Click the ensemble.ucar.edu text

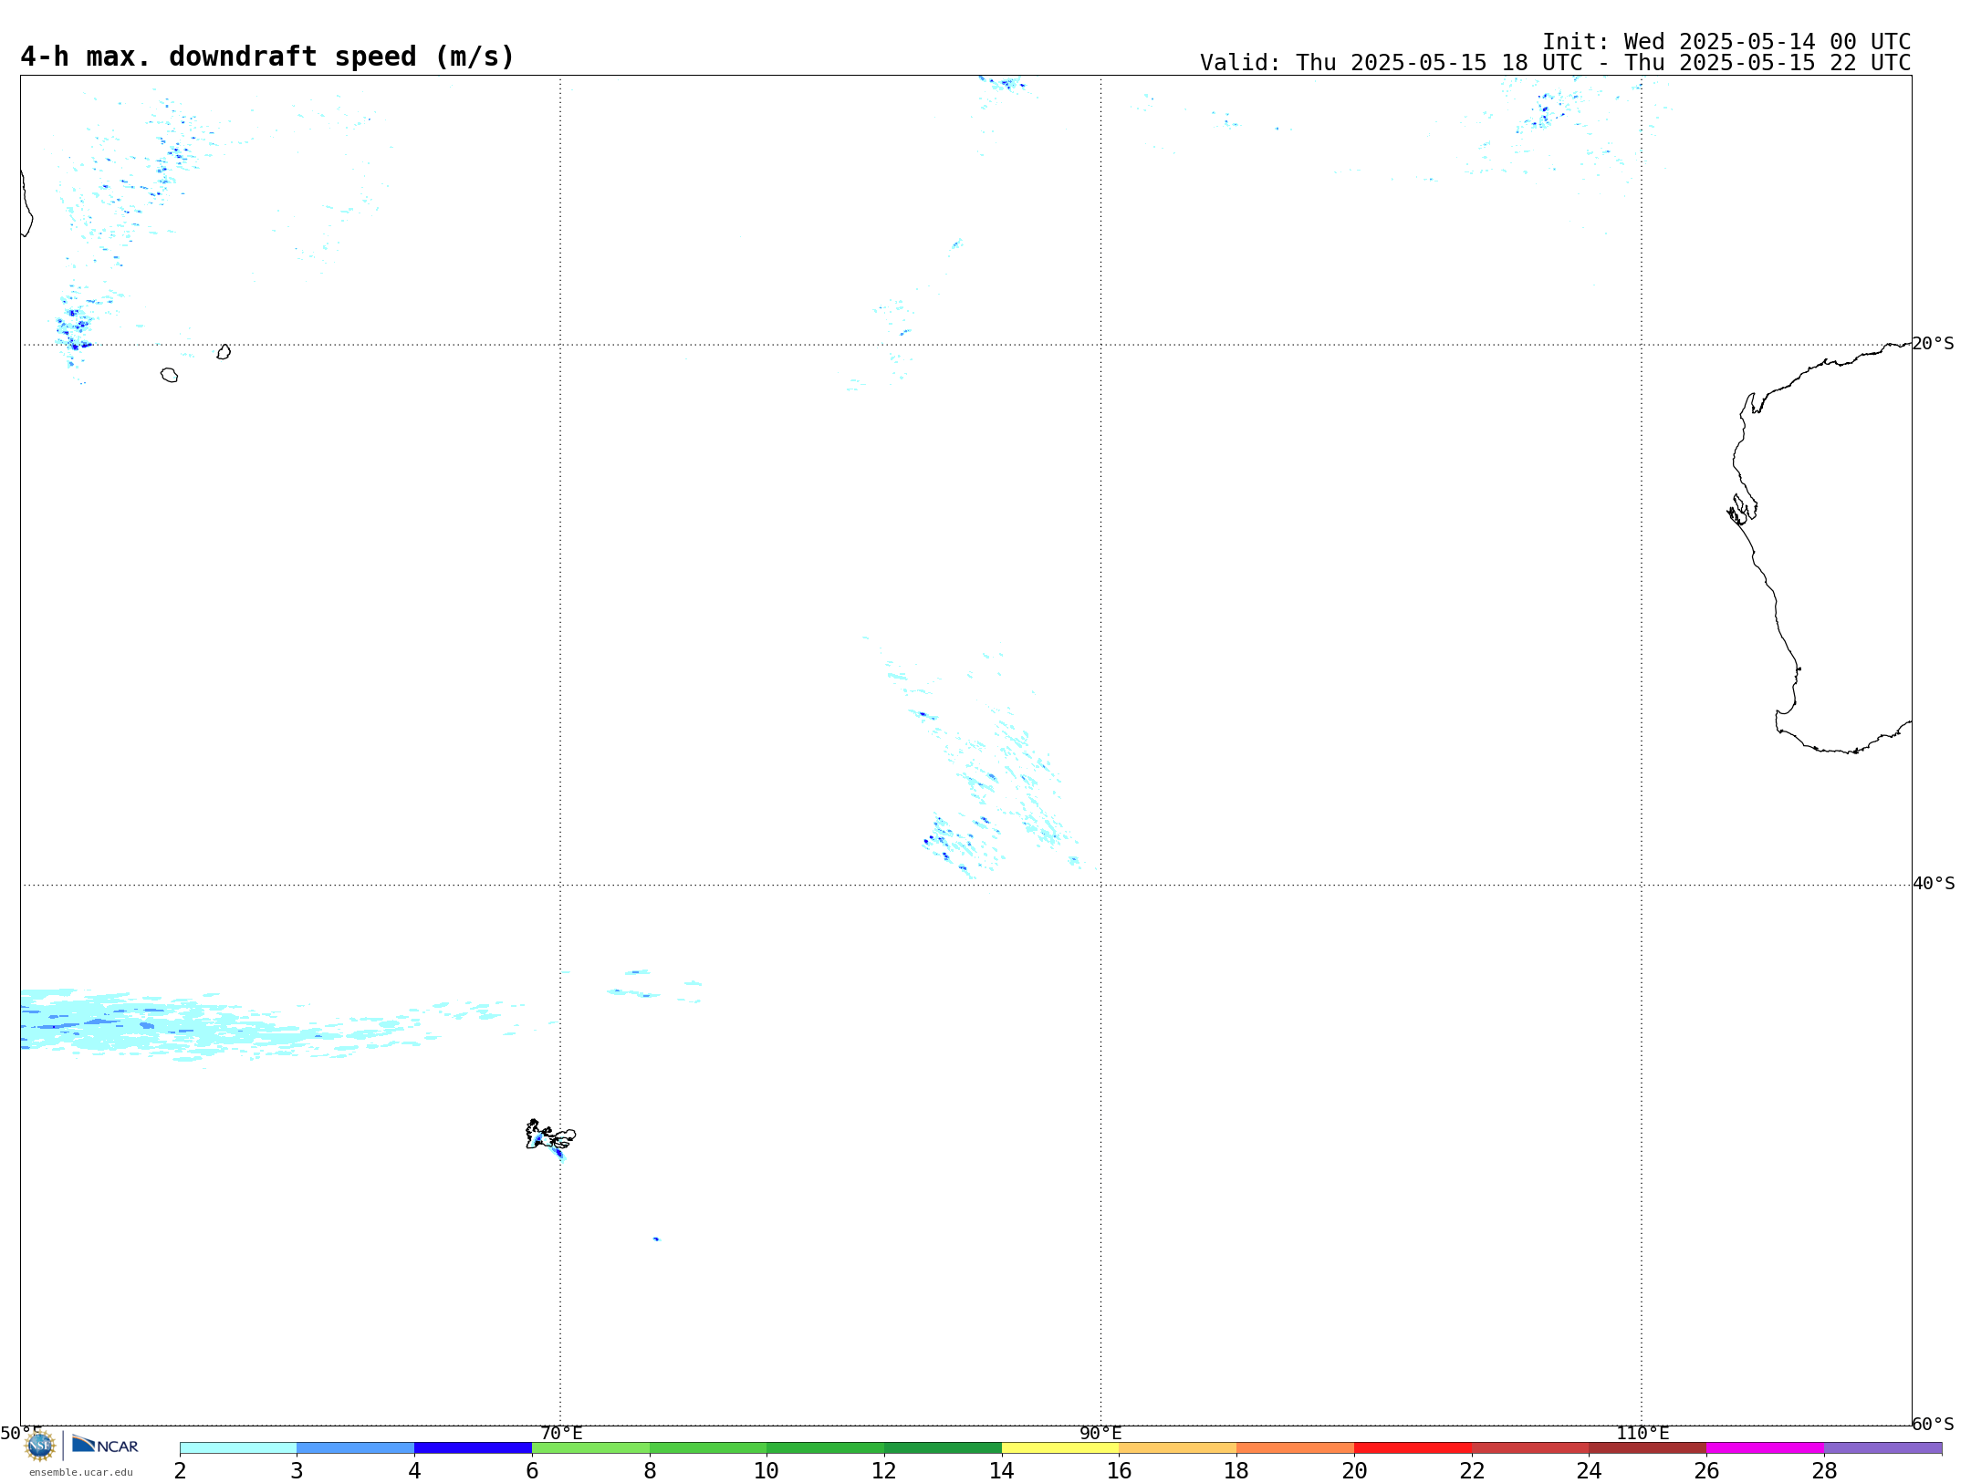tap(80, 1472)
